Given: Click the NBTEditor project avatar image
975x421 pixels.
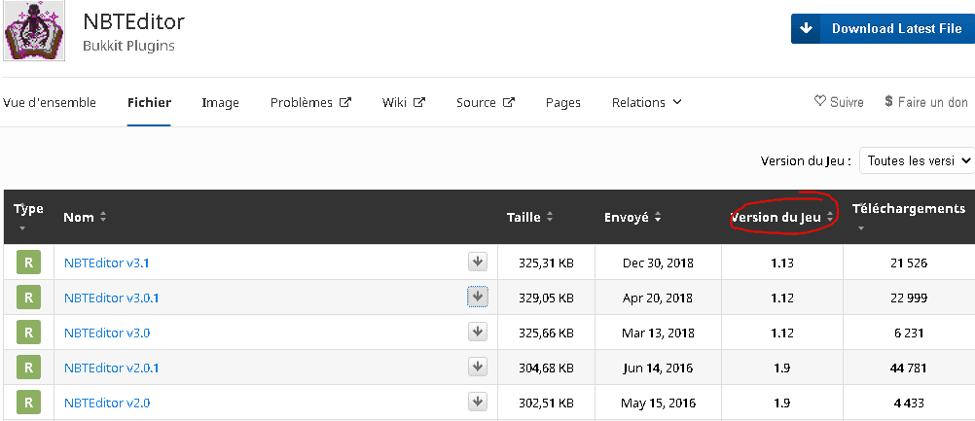Looking at the screenshot, I should (34, 32).
